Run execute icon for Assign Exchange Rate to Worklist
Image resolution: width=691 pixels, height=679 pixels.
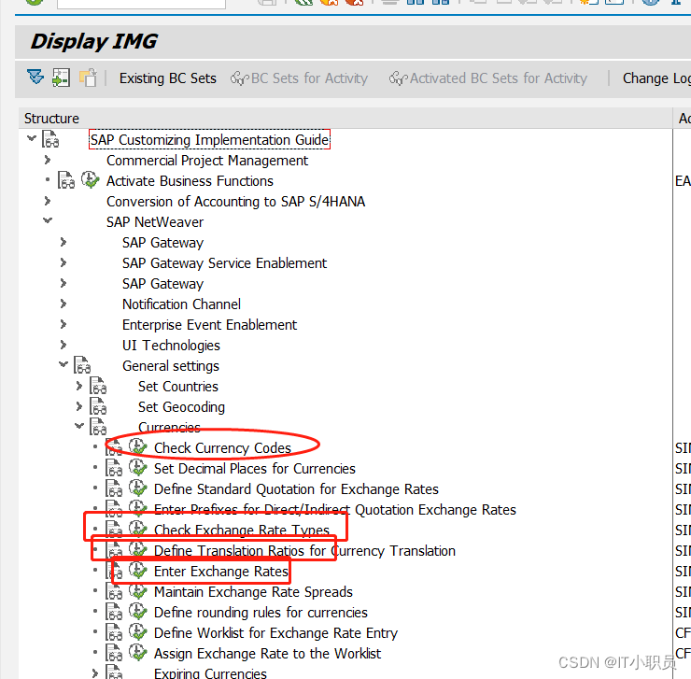tap(137, 653)
